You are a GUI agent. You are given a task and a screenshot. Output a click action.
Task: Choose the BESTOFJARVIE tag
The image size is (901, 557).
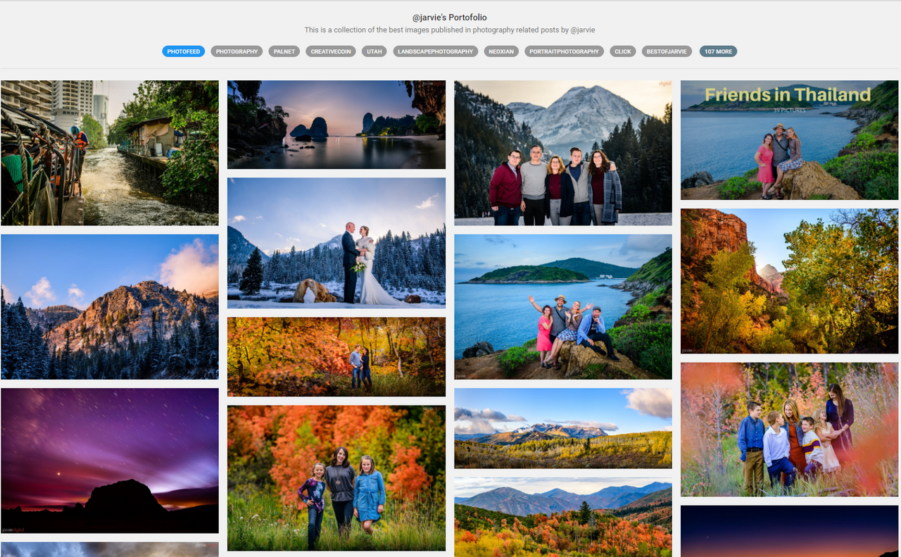(x=667, y=51)
